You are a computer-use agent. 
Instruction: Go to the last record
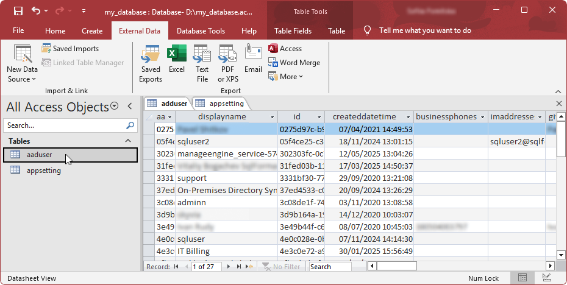(x=238, y=267)
